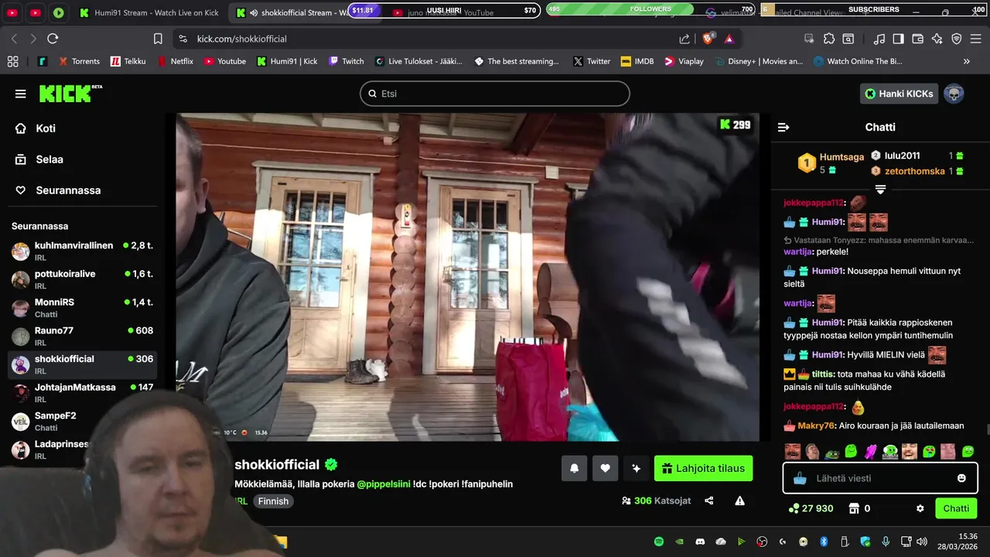The image size is (990, 557).
Task: Open the Rauno77 channel
Action: click(x=82, y=336)
